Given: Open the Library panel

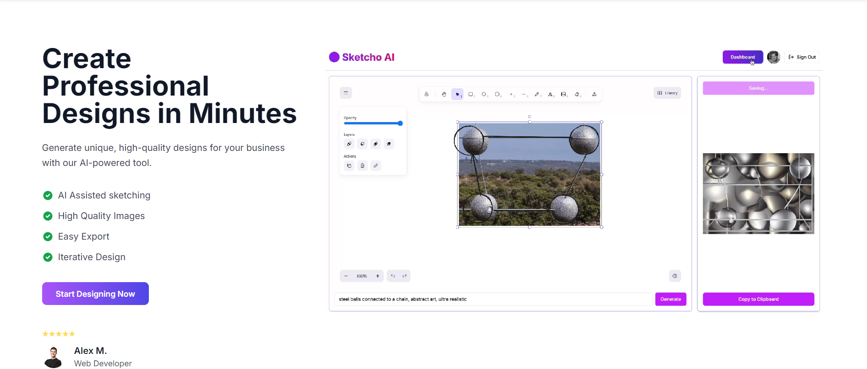Looking at the screenshot, I should (667, 93).
